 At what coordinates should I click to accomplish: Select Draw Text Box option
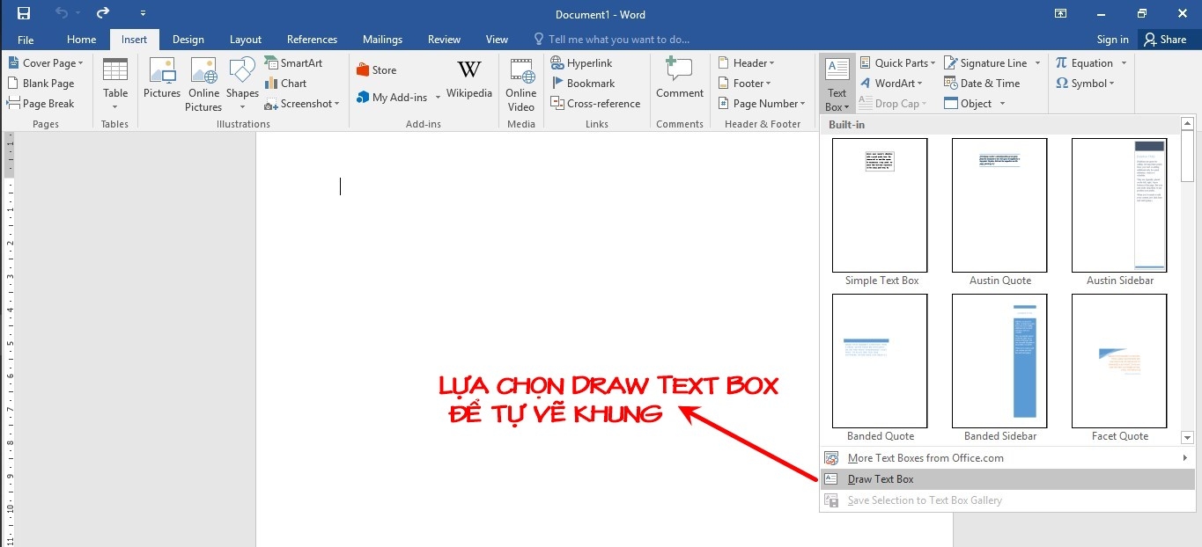pos(1007,479)
